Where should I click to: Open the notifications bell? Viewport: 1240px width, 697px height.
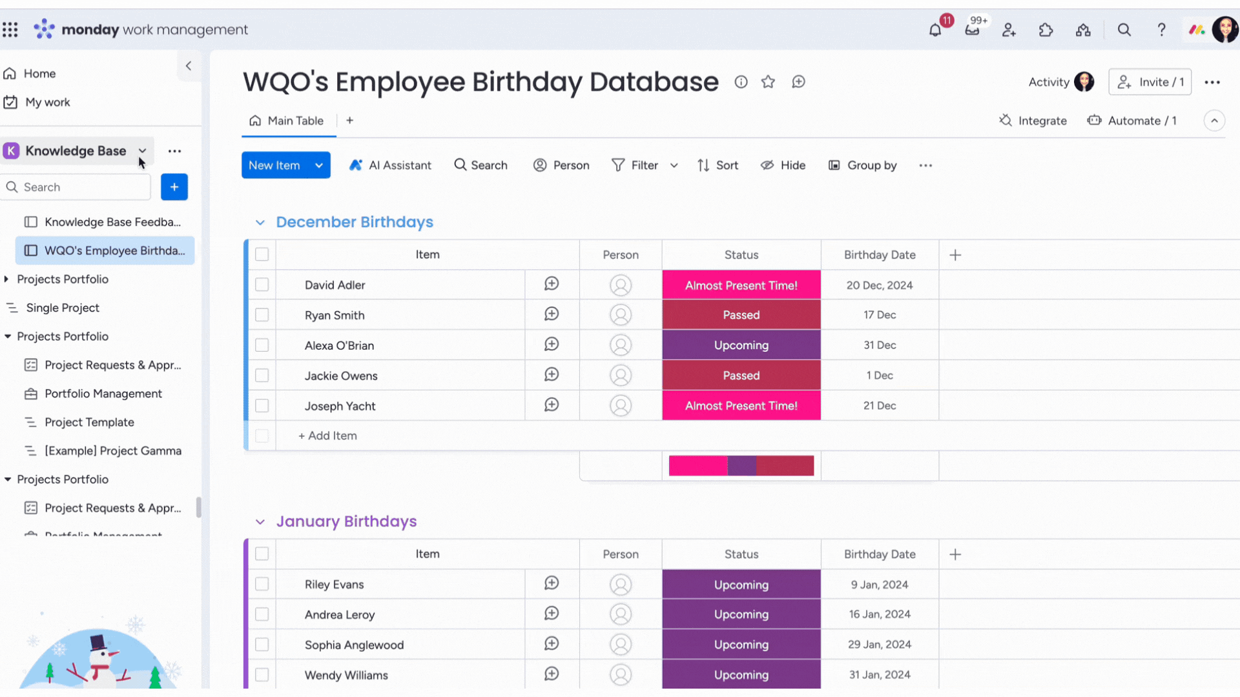click(935, 30)
